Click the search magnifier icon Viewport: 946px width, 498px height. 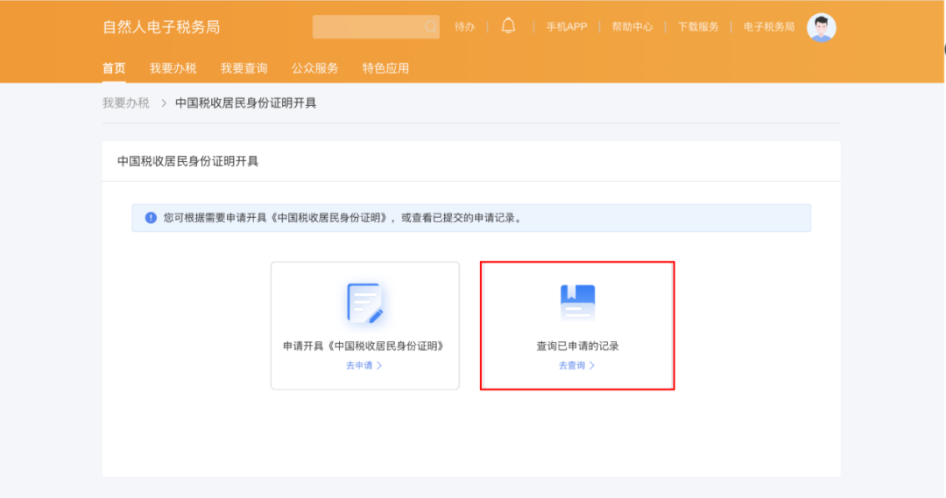[x=430, y=27]
